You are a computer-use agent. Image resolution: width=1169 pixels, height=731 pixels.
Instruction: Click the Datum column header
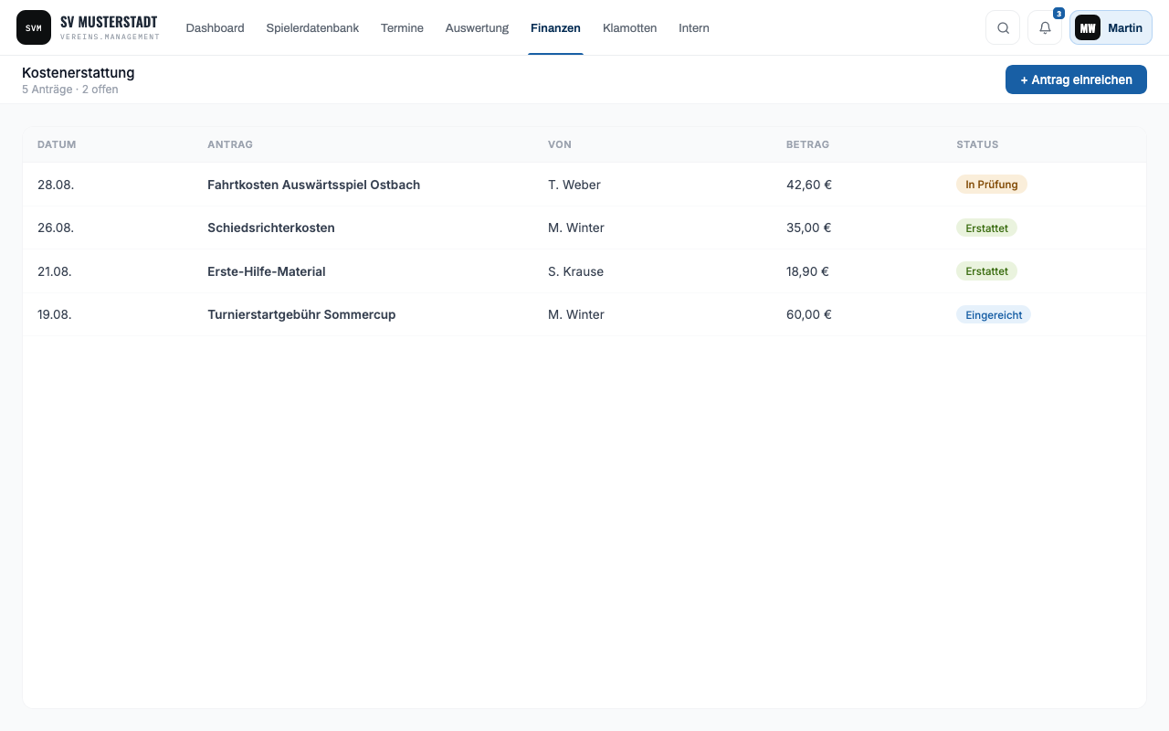click(x=57, y=144)
